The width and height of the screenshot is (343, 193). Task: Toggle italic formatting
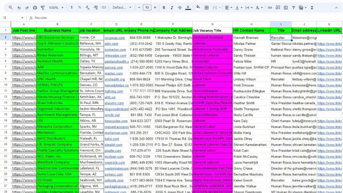click(x=171, y=8)
